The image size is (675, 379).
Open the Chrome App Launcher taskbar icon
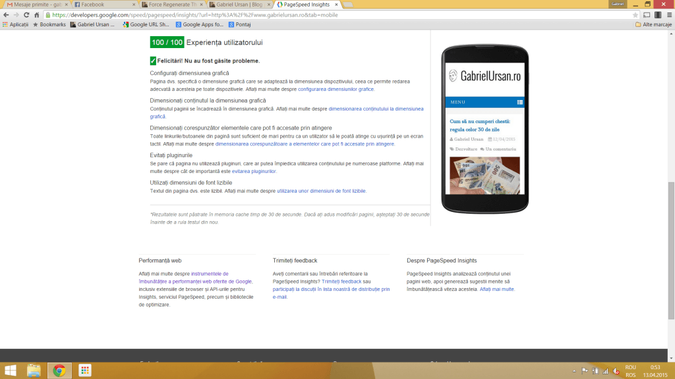coord(85,370)
